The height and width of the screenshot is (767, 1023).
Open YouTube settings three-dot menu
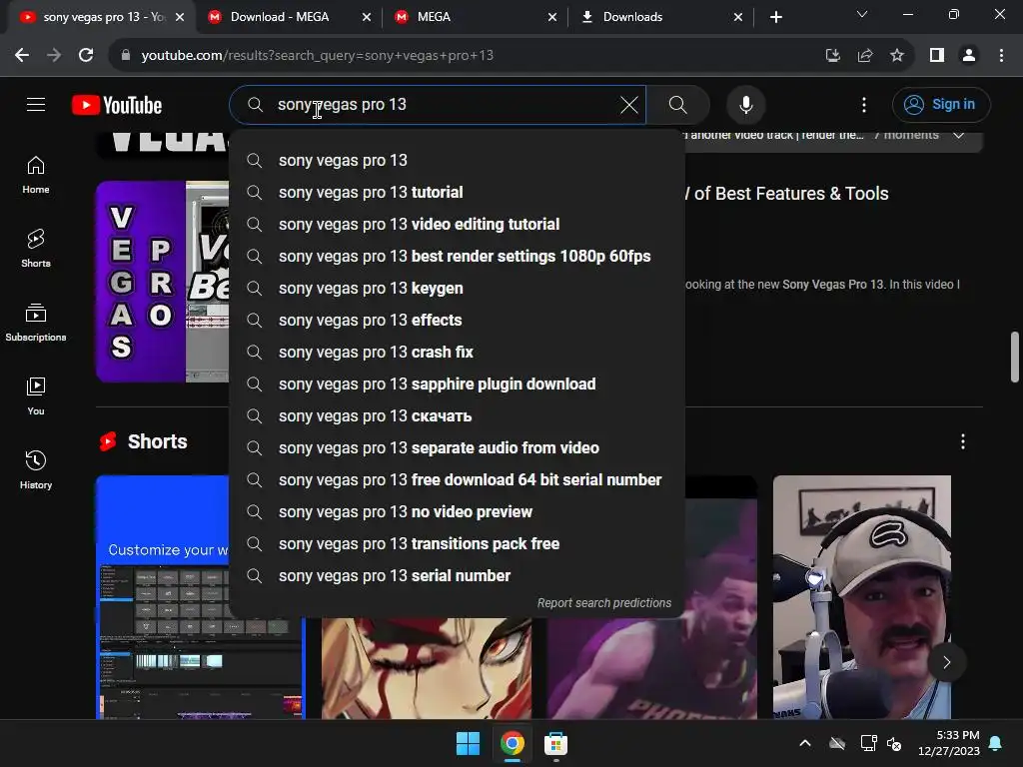pos(864,104)
